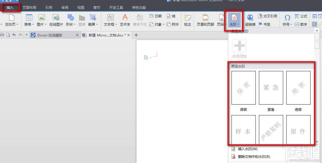Choose 插入水印(W) from the watermark menu
Screen dimensions: 322x163
[247, 149]
